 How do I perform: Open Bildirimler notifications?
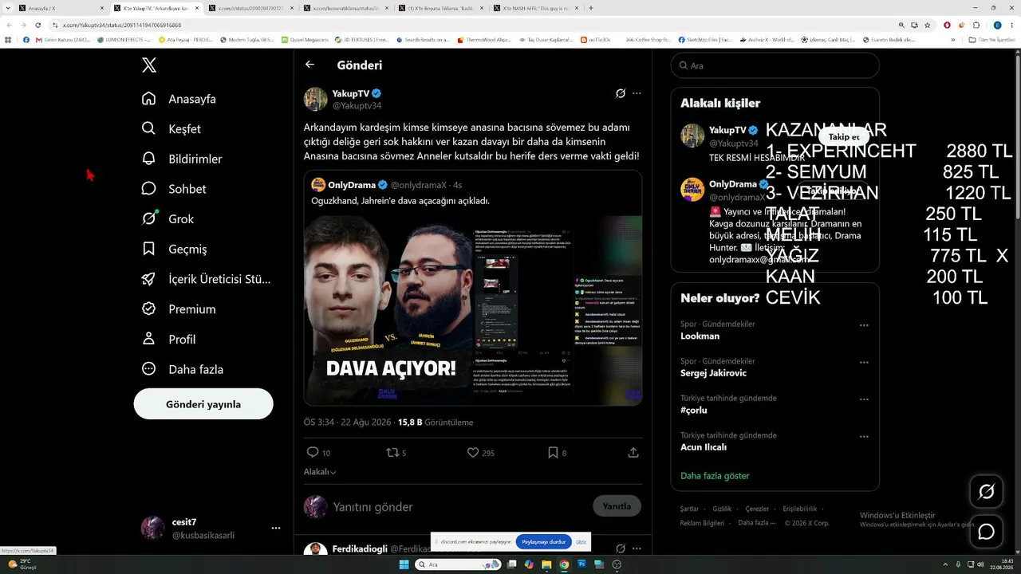181,159
